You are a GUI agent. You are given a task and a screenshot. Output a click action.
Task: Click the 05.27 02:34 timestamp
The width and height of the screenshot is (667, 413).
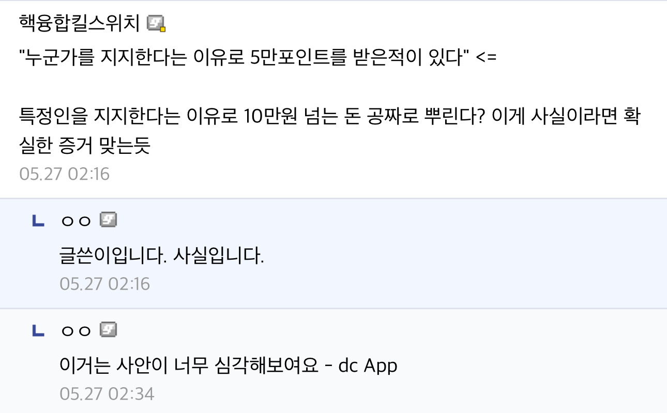pyautogui.click(x=107, y=394)
